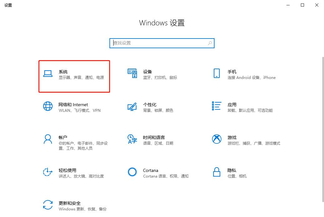
Task: Click the 时间和语言 clock icon
Action: 132,140
